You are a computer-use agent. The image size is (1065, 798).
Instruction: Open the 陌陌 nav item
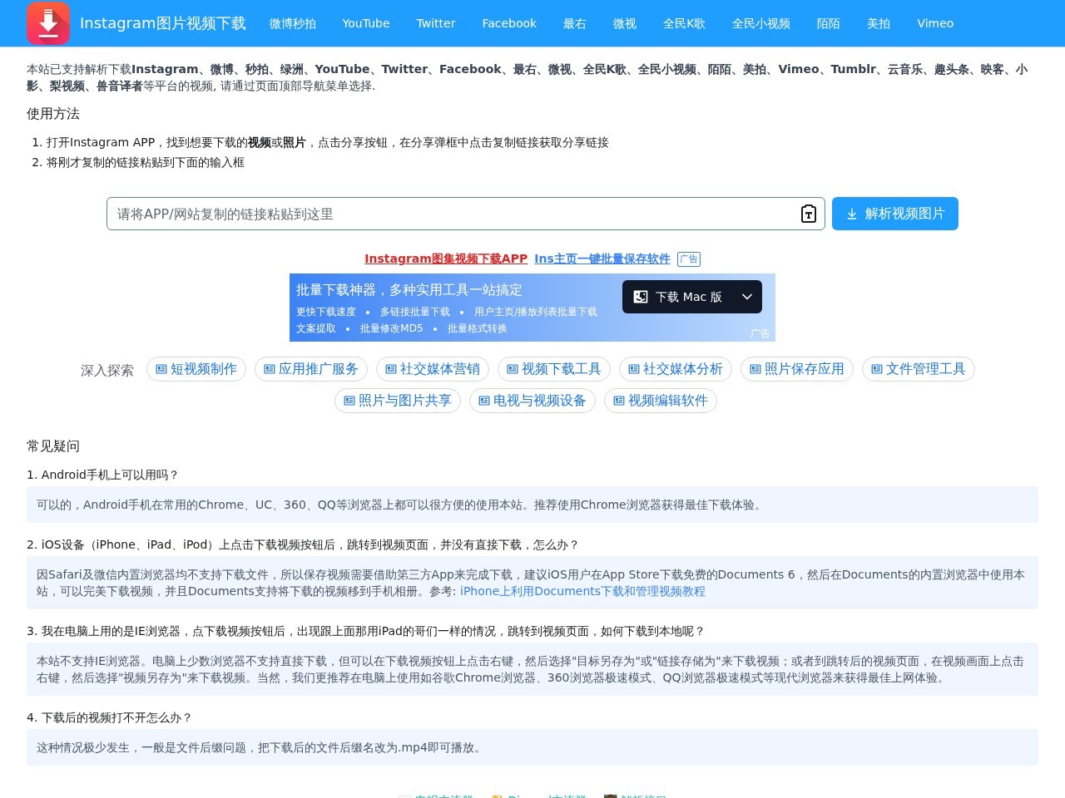(829, 23)
